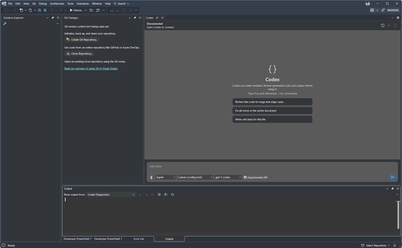Open the Output window options dropdown
The image size is (402, 248).
tap(387, 189)
